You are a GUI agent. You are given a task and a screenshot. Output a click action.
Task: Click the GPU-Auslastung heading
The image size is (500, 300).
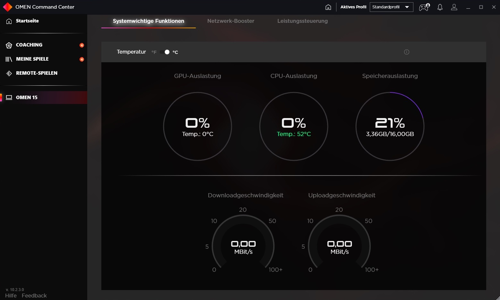point(198,76)
